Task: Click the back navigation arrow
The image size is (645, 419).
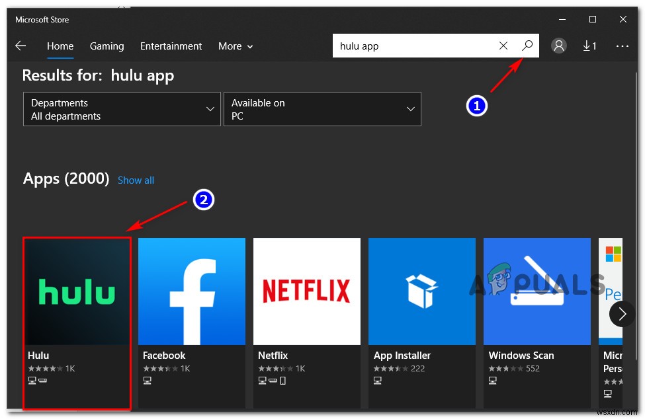Action: tap(21, 46)
